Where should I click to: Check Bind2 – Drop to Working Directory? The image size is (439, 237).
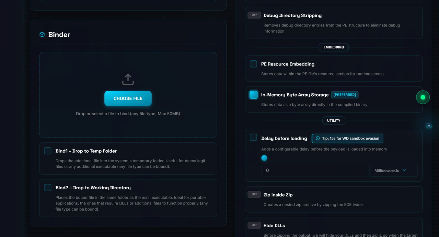point(48,188)
